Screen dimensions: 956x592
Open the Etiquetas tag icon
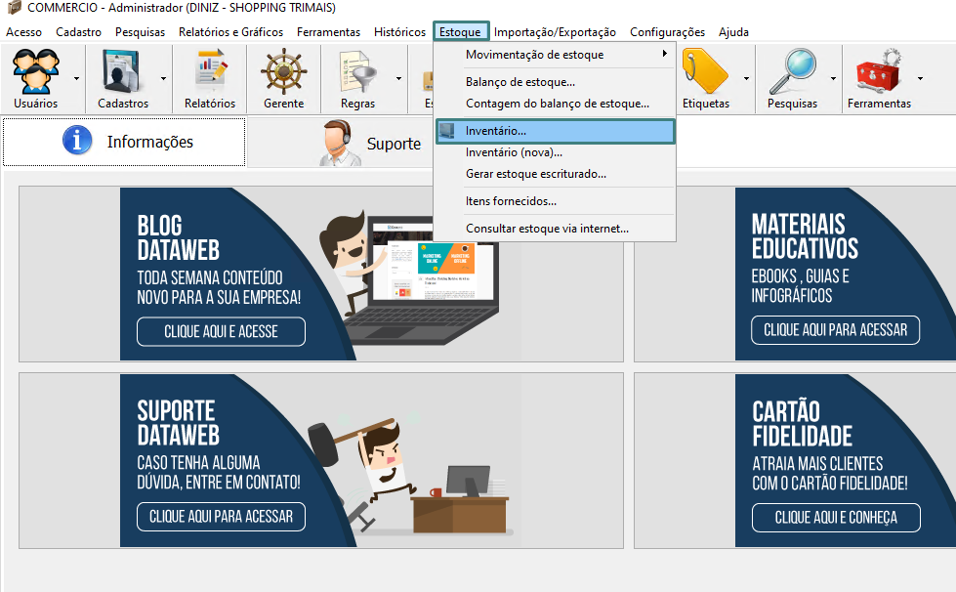705,72
